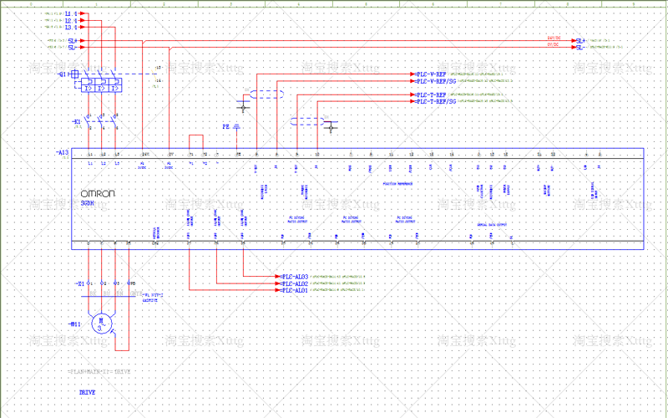Select the A13 servo drive device tag
This screenshot has width=668, height=418.
pos(62,152)
